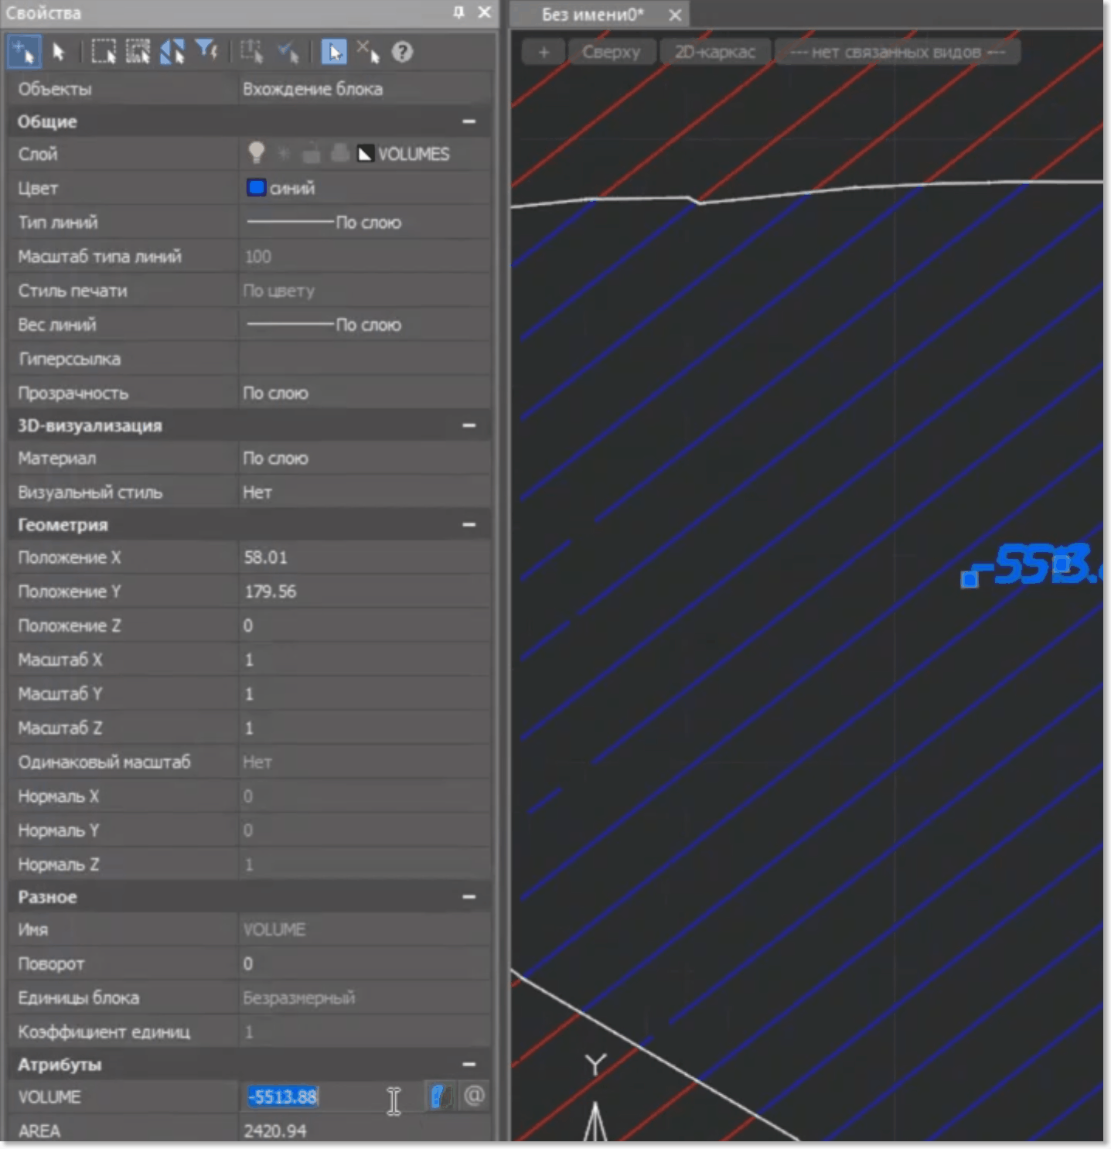Image resolution: width=1111 pixels, height=1149 pixels.
Task: Select objects with the window selection icon
Action: (x=103, y=53)
